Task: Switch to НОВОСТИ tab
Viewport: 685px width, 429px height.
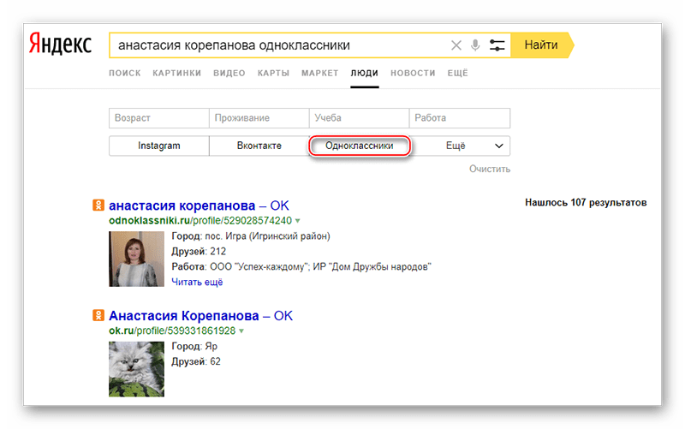Action: coord(413,73)
